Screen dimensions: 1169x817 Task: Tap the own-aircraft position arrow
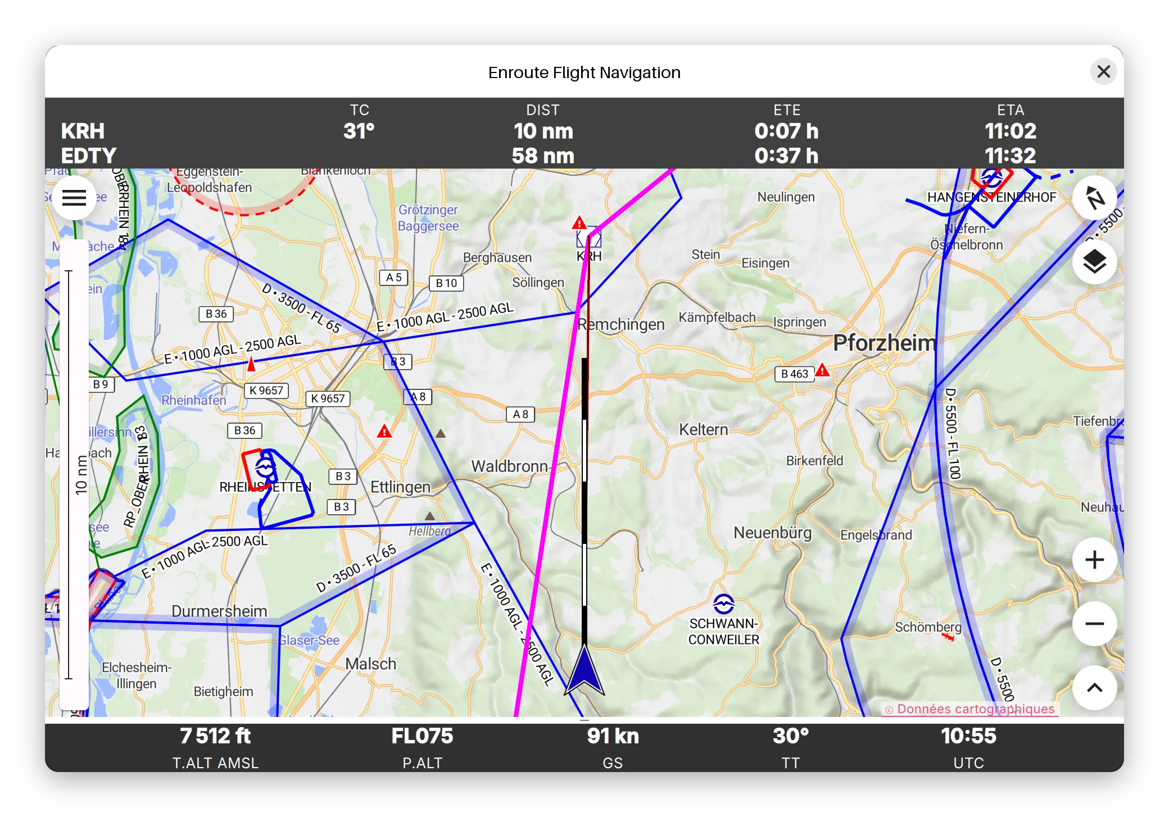click(584, 670)
